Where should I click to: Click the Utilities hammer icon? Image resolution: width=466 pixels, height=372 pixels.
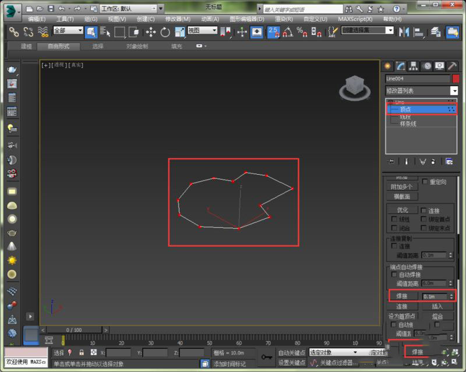click(453, 66)
